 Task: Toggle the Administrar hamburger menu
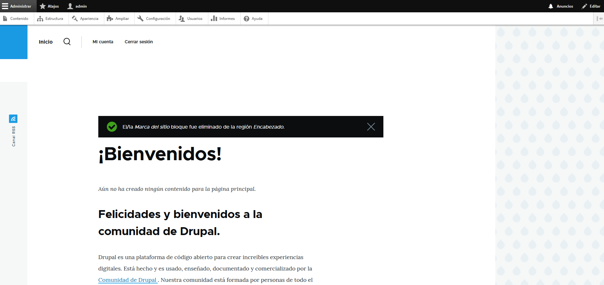17,6
